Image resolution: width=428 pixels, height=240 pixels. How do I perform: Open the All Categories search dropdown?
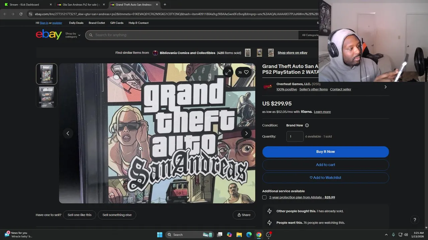pos(310,35)
